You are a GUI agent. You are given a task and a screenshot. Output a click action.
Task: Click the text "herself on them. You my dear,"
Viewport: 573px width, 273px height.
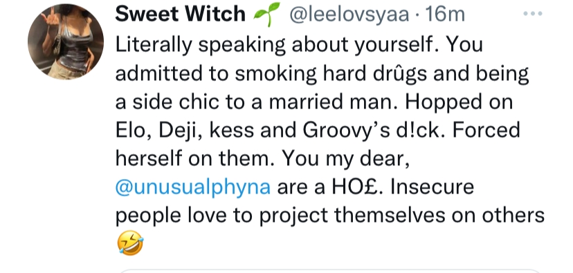[262, 159]
